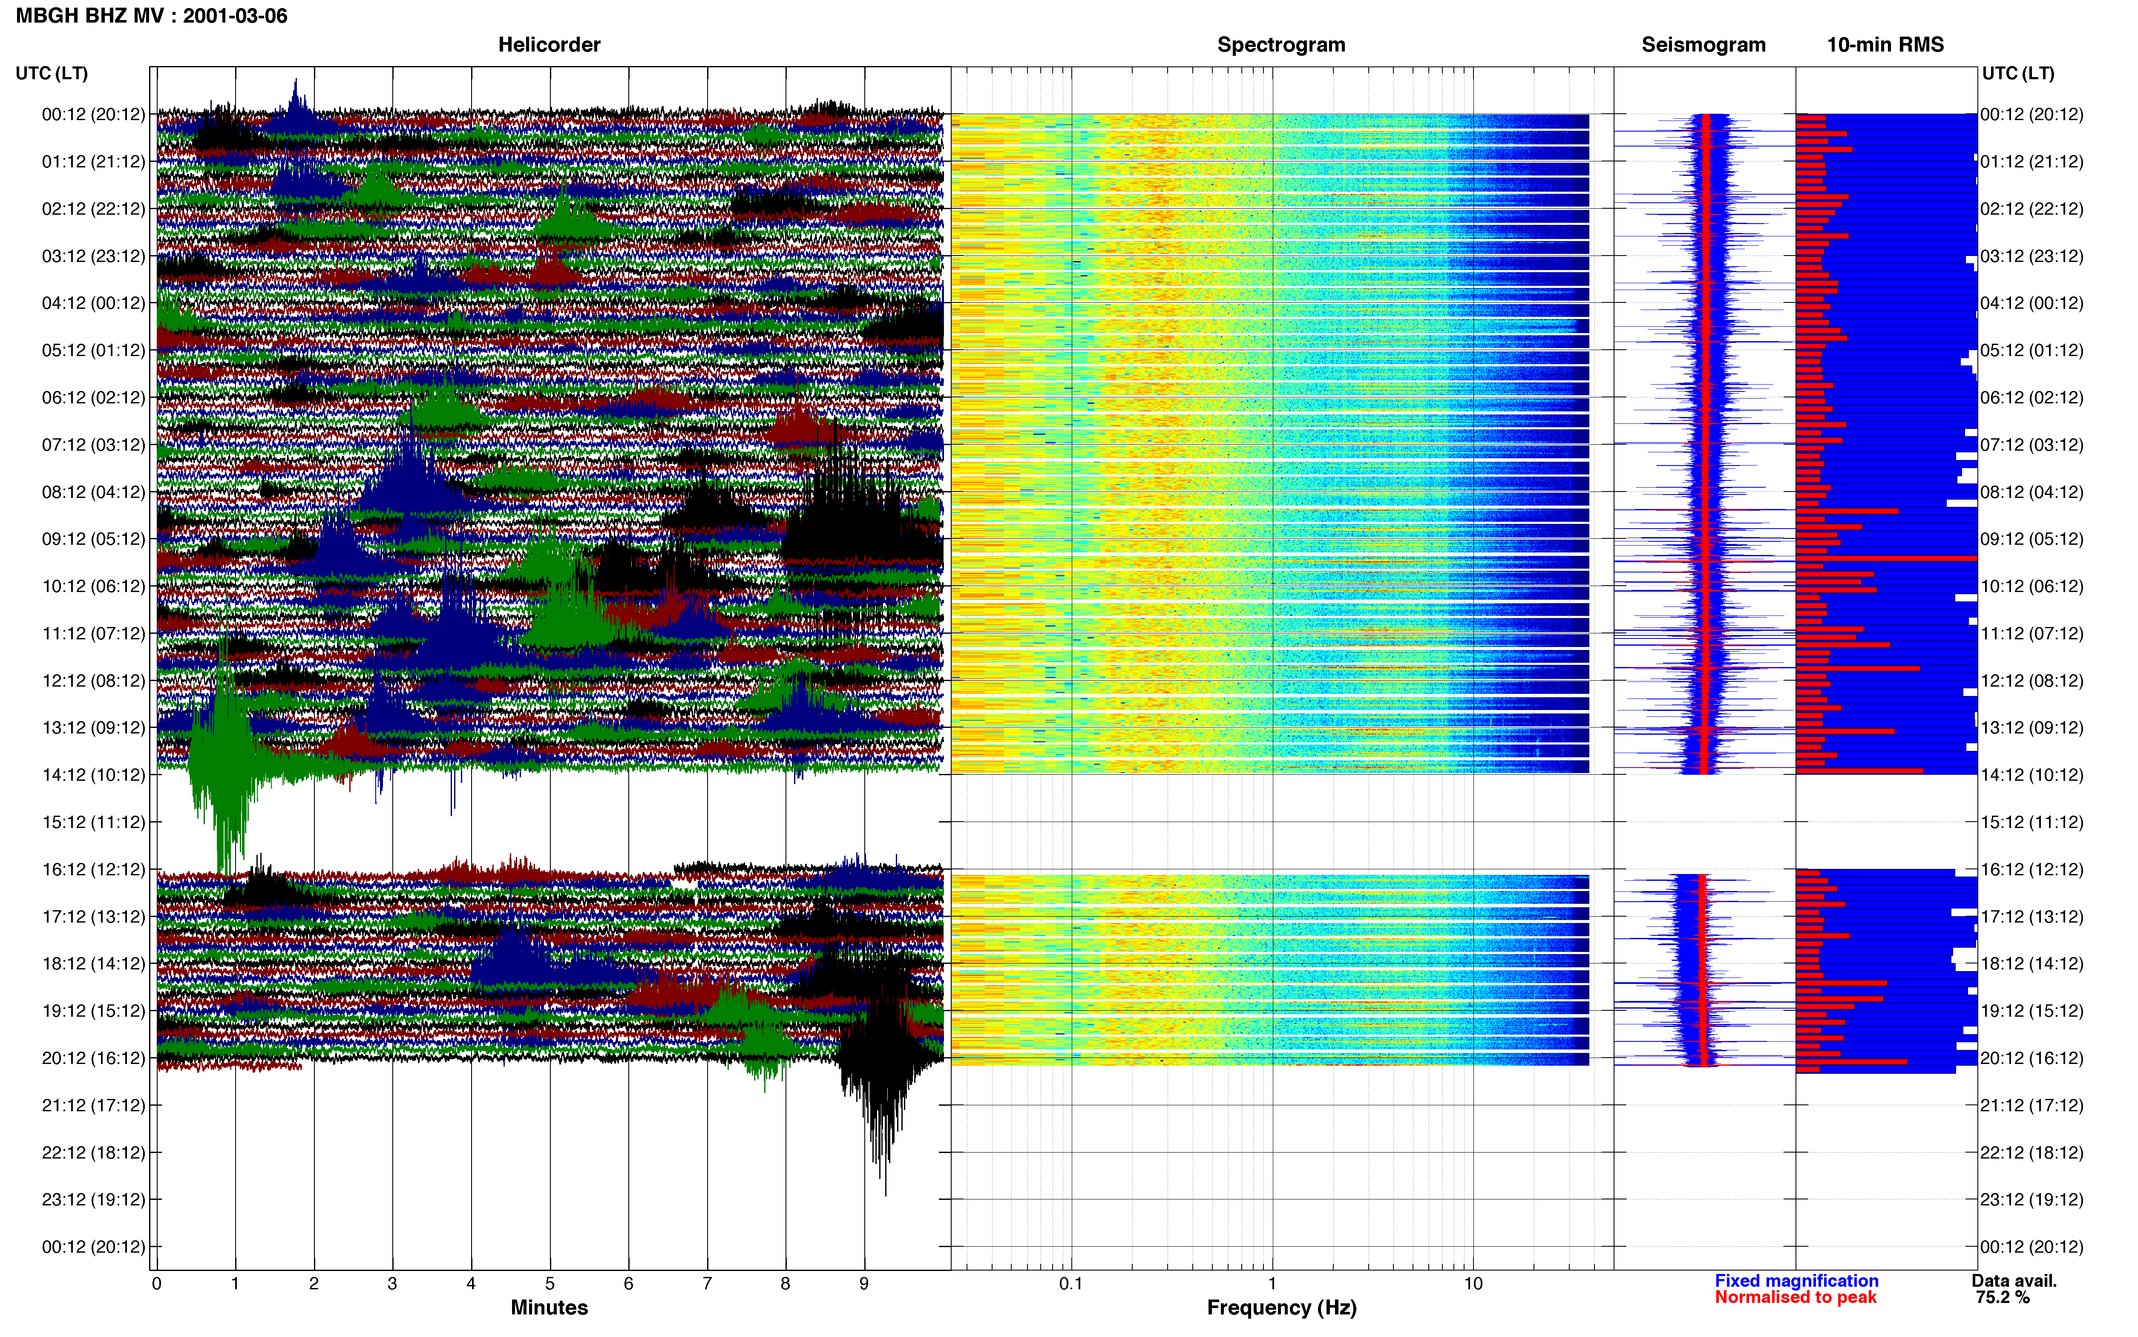The width and height of the screenshot is (2138, 1337).
Task: Click spectrogram frequency tick '0.1'
Action: 1071,1284
